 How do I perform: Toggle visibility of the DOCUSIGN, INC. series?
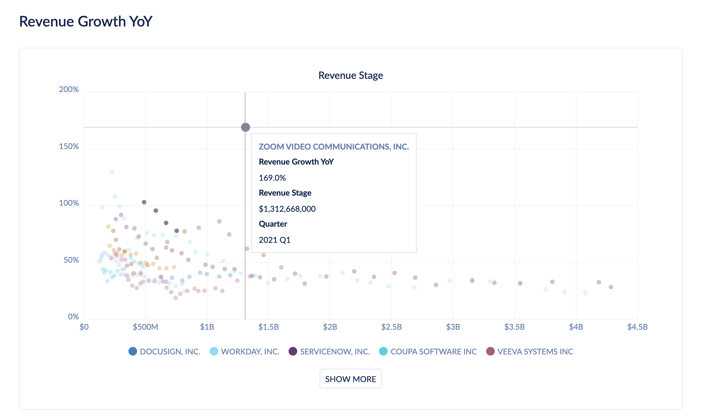tap(170, 352)
